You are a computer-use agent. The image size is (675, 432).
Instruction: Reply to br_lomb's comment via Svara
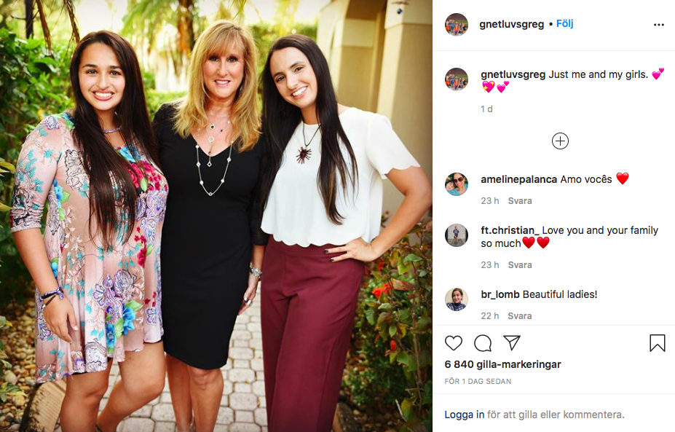tap(520, 315)
